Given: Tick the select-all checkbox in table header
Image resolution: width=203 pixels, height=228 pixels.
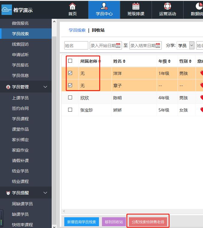Looking at the screenshot, I should point(70,61).
